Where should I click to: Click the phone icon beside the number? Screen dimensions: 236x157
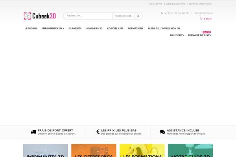[x=162, y=13]
